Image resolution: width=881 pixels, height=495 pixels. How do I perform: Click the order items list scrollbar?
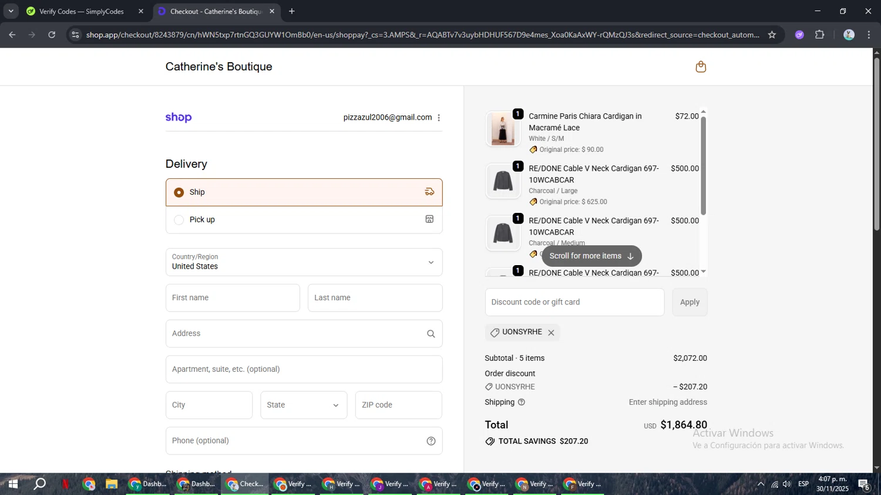703,166
